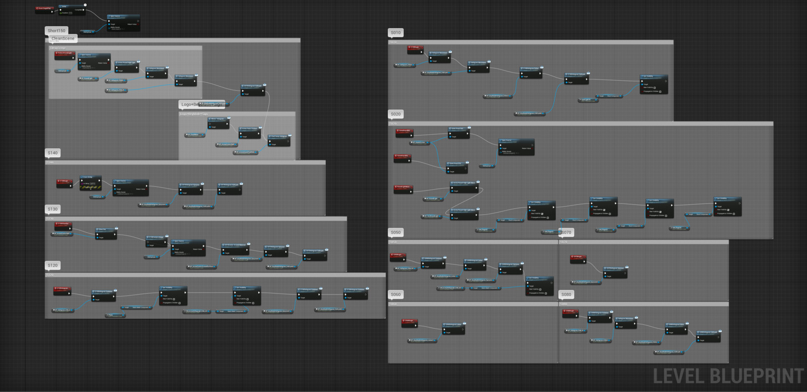Viewport: 807px width, 392px height.
Task: Select the red begin event node in S070
Action: pos(579,259)
